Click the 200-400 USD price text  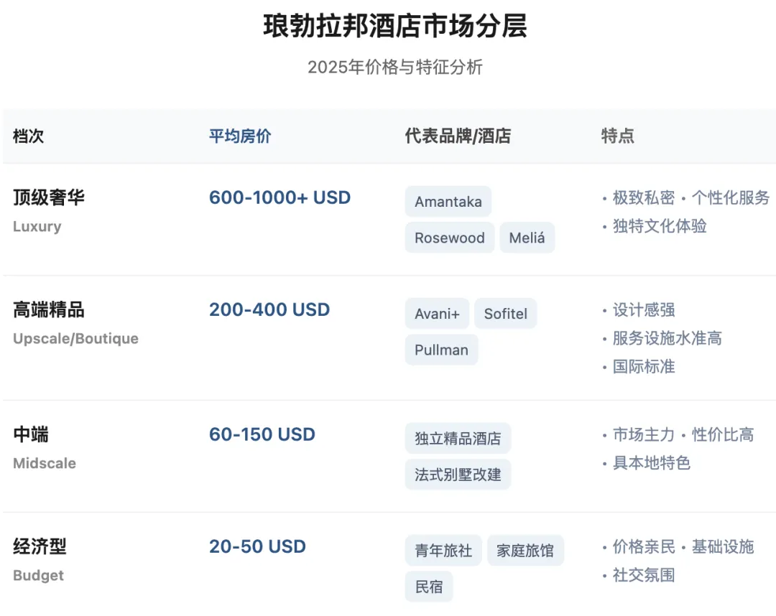pos(269,309)
